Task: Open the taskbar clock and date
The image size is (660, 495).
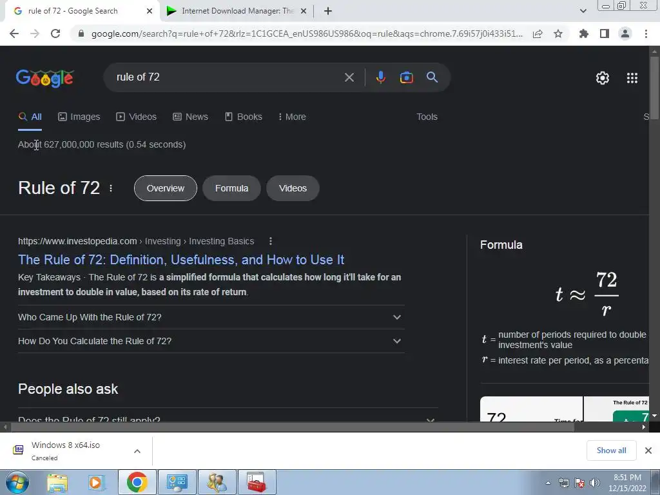Action: click(x=627, y=483)
